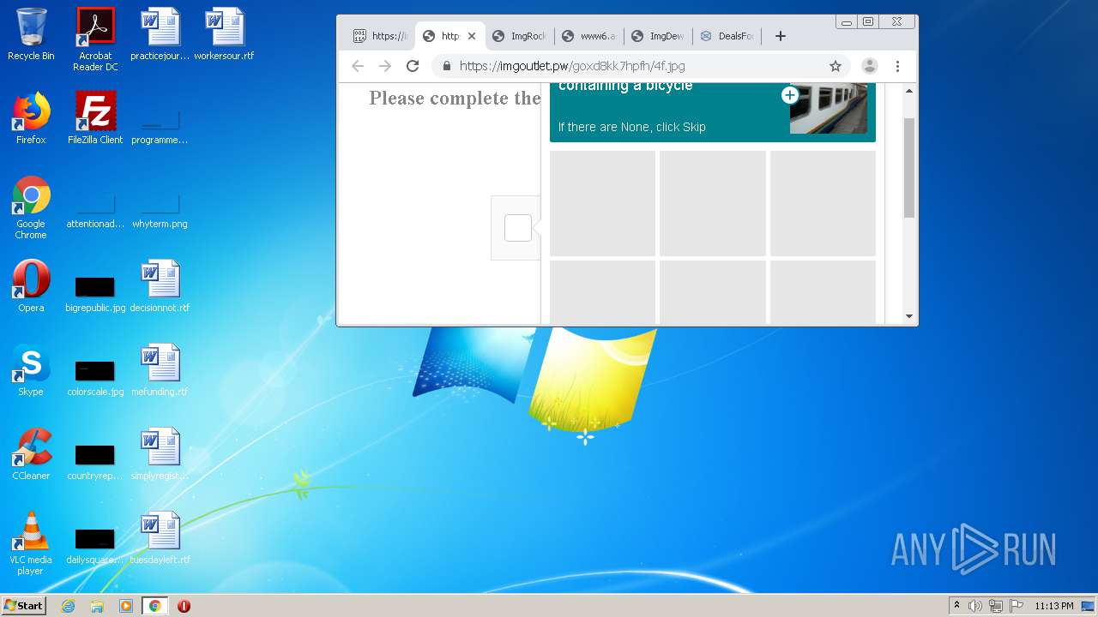
Task: Launch Firefox from desktop
Action: [31, 118]
